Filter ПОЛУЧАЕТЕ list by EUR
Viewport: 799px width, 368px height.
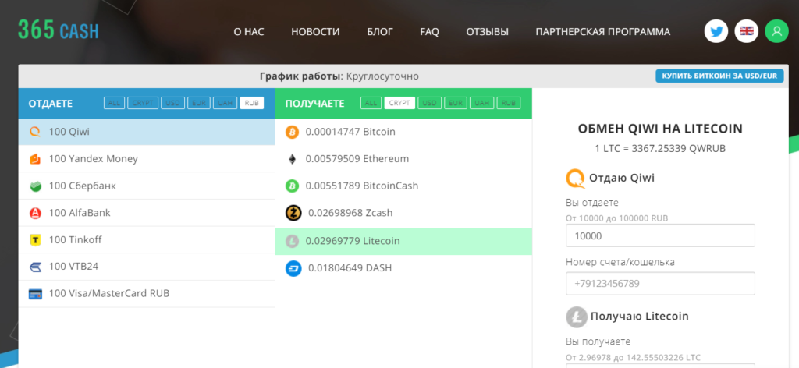456,103
